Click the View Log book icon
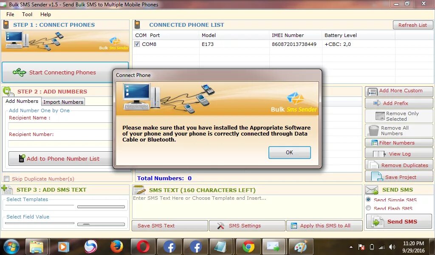This screenshot has height=255, width=435. point(379,154)
